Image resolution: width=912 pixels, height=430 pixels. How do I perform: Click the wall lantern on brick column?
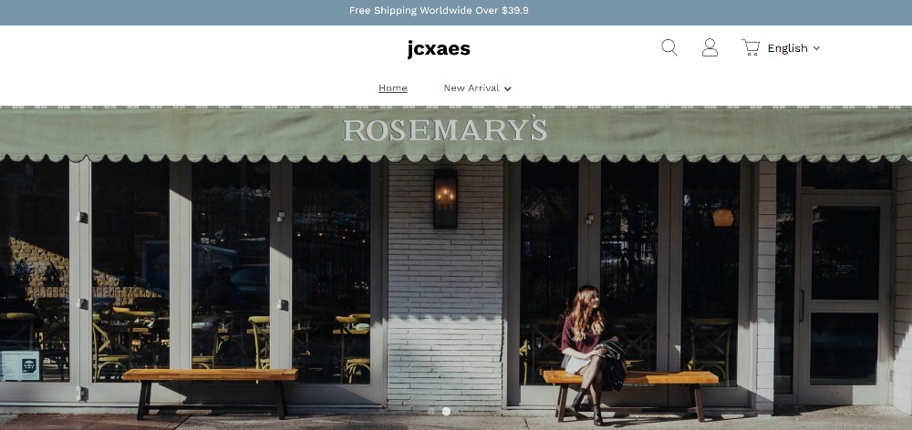(446, 199)
